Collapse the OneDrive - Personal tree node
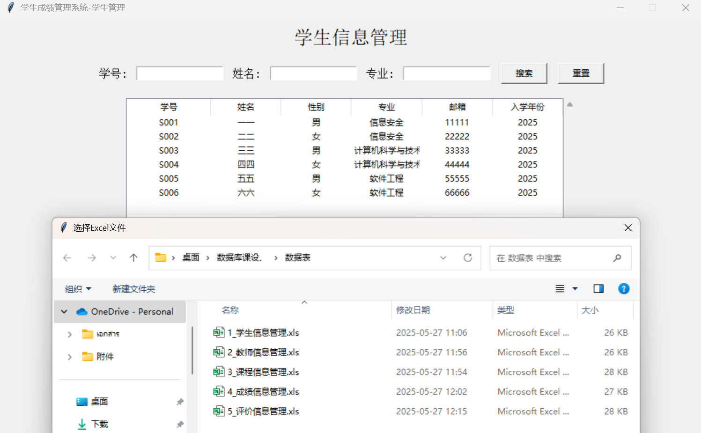Image resolution: width=701 pixels, height=433 pixels. [64, 312]
